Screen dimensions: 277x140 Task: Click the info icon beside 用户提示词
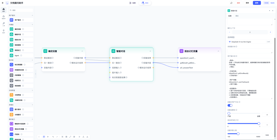pos(236,56)
